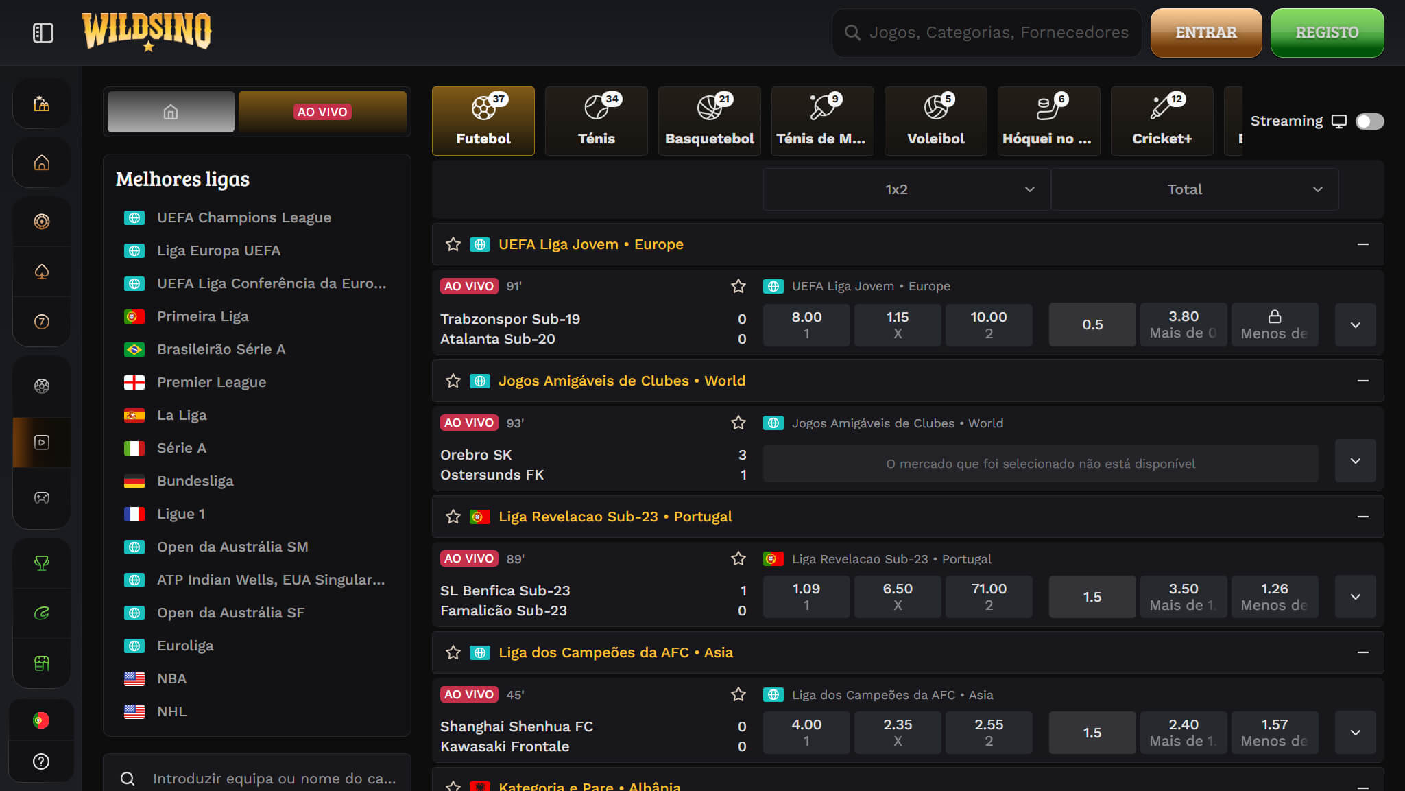Open the game controller icon in sidebar

41,498
